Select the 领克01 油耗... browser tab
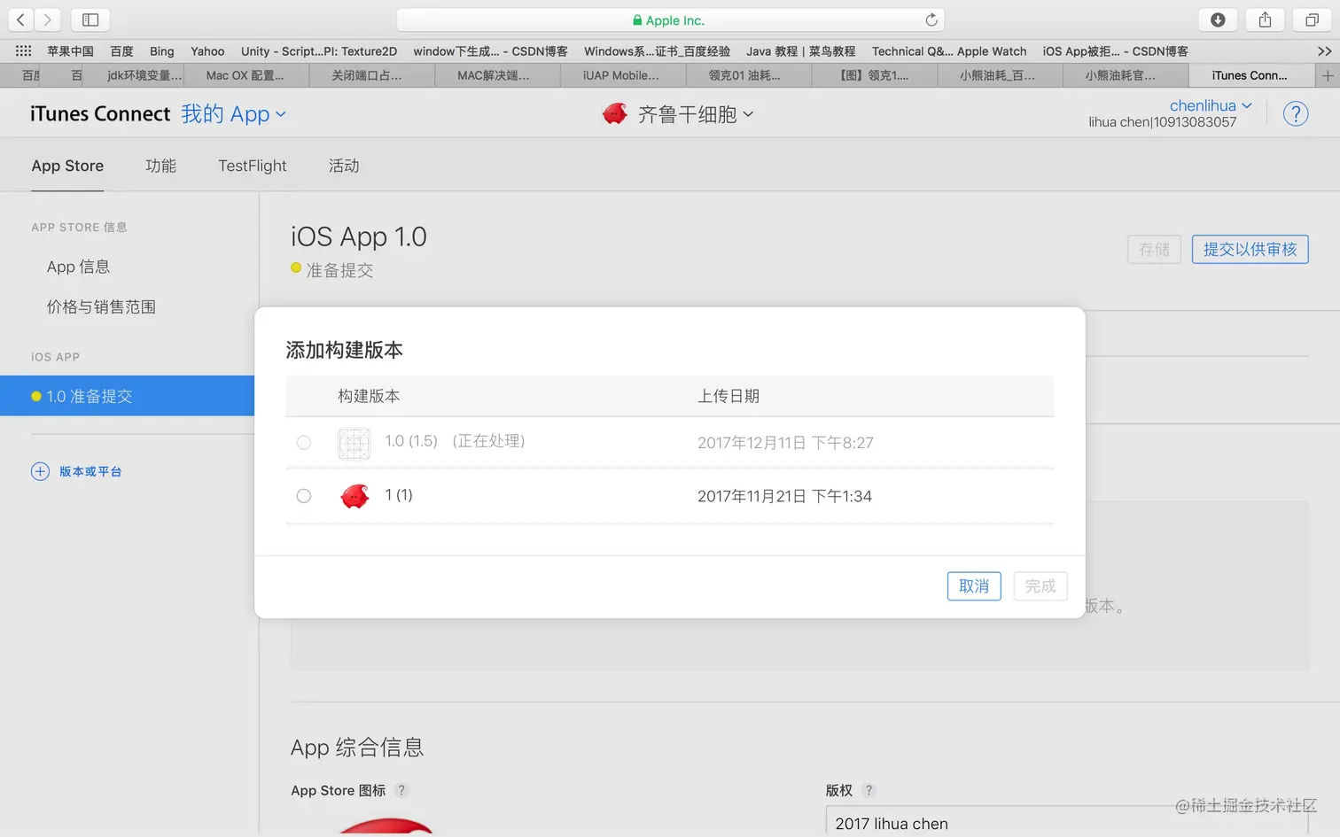This screenshot has height=837, width=1340. pyautogui.click(x=748, y=76)
